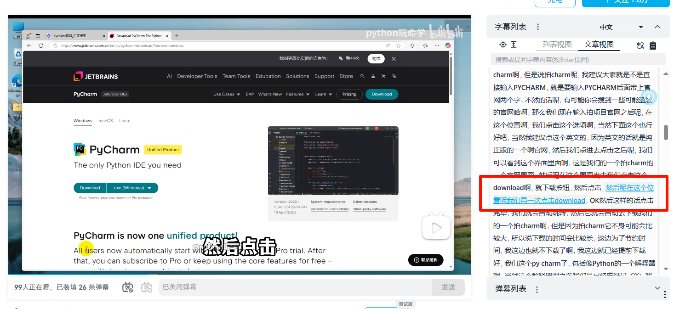Click the browser back arrow in the video
The height and width of the screenshot is (309, 691).
(29, 45)
